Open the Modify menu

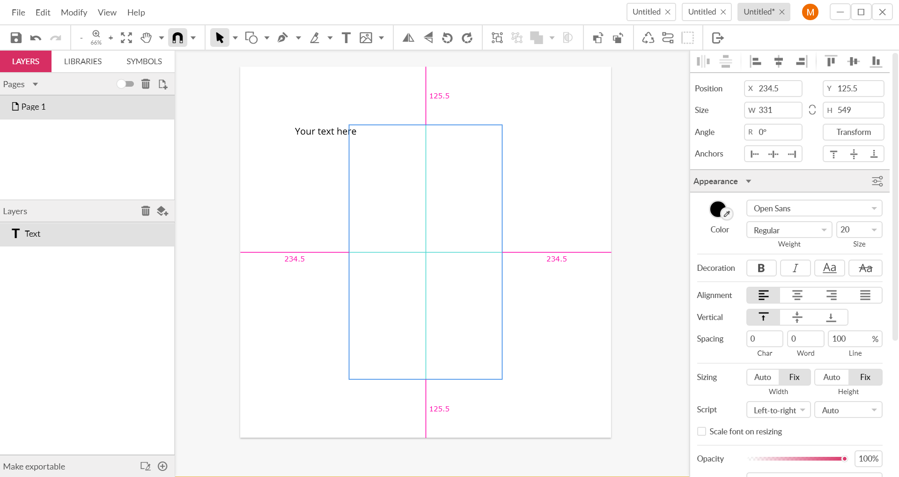pyautogui.click(x=74, y=12)
